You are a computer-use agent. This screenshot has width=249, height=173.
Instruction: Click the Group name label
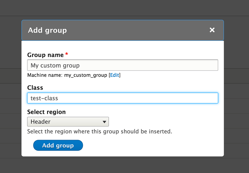(x=45, y=55)
